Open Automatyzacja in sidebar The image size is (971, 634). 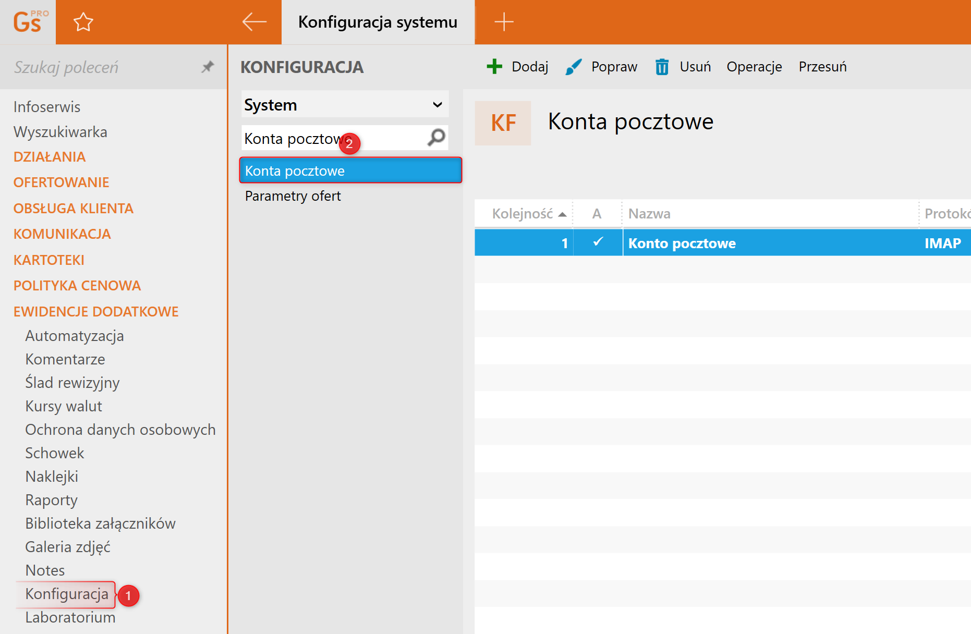point(75,336)
